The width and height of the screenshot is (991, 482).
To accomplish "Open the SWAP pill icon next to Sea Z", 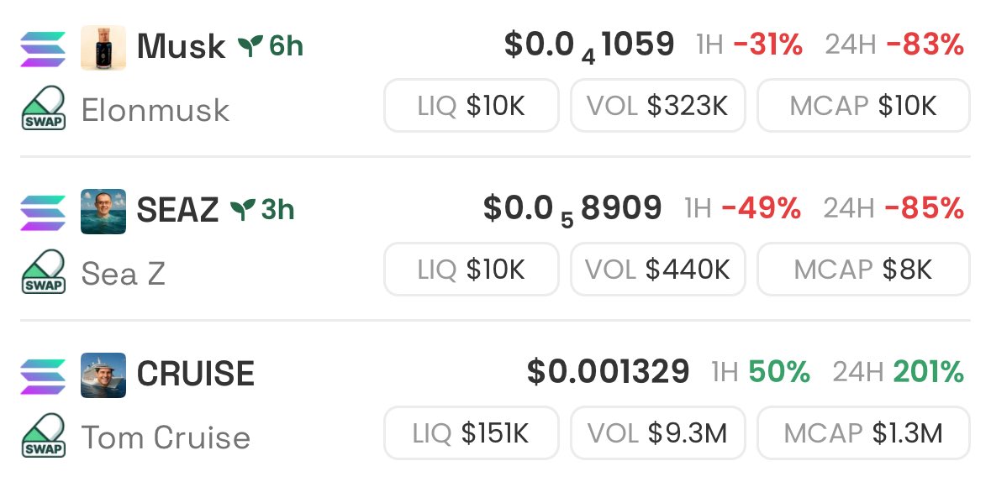I will 44,272.
